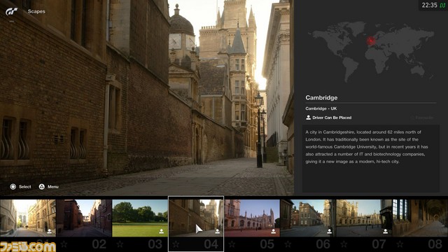Click driver placement icon on thumbnail 07
This screenshot has width=448, height=252.
[x=386, y=231]
